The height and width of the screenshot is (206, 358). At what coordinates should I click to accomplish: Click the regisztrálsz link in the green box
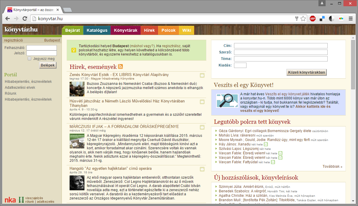pos(171,46)
